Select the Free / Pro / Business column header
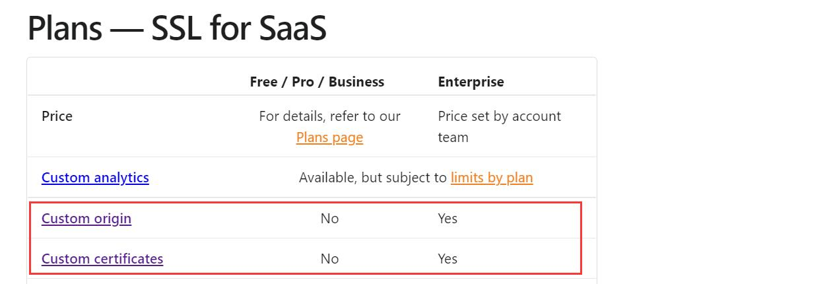This screenshot has width=829, height=284. (x=317, y=82)
